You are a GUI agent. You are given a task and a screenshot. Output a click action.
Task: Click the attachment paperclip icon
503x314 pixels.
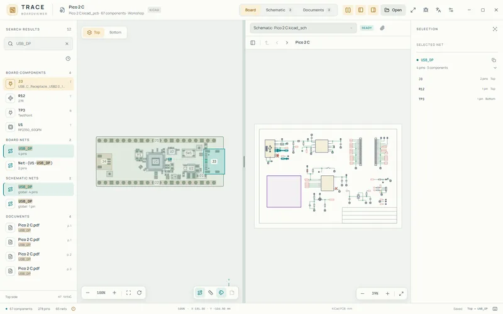[382, 28]
